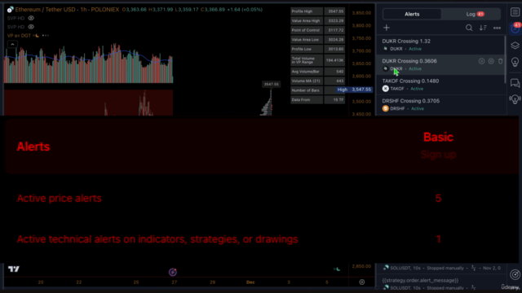Open the object tree layers icon
This screenshot has width=522, height=293.
(515, 46)
